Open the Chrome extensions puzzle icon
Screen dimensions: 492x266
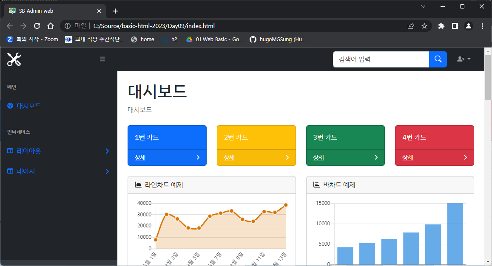tap(441, 26)
